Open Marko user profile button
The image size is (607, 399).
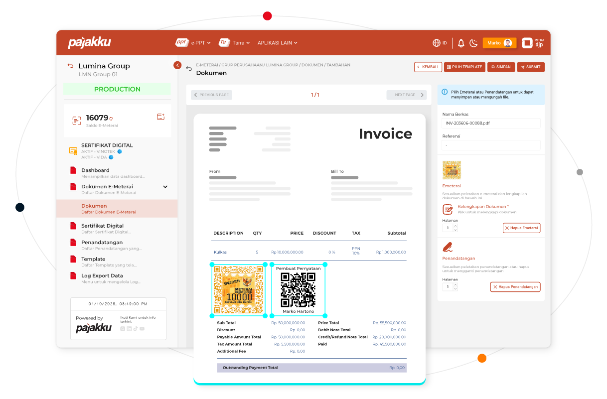[x=499, y=43]
